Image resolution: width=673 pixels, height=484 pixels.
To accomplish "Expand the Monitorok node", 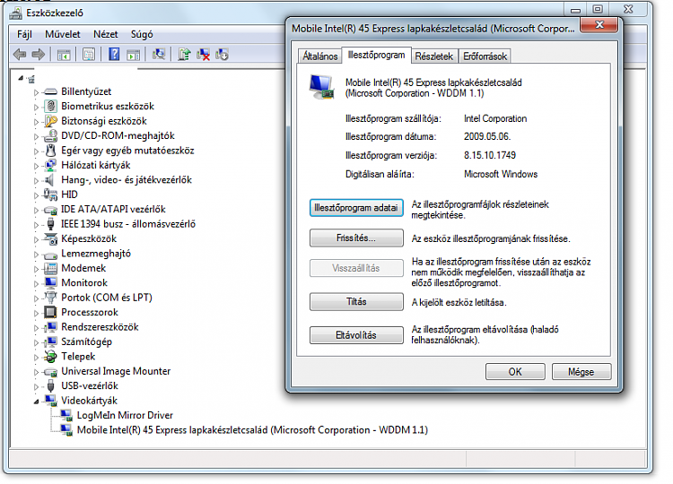I will 37,283.
